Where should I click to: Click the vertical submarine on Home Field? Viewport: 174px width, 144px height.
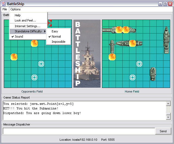point(112,47)
